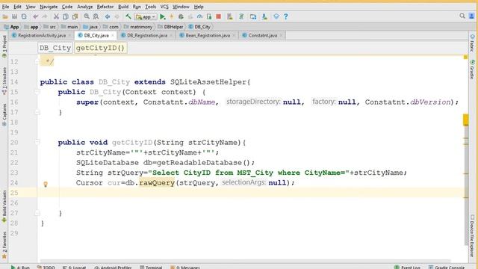
Task: Open the app run configuration dropdown
Action: tap(146, 16)
